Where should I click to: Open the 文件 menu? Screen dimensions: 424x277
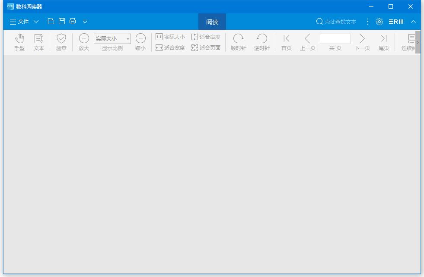click(19, 22)
